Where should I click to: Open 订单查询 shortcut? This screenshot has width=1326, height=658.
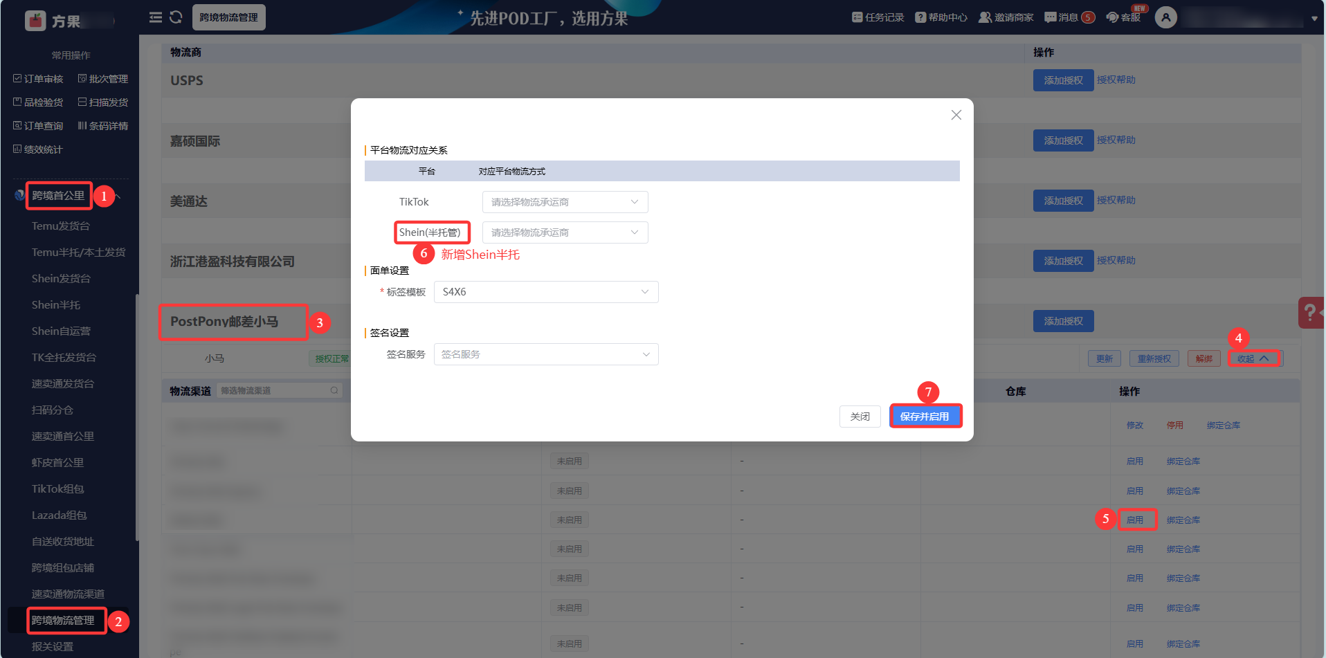pyautogui.click(x=38, y=126)
